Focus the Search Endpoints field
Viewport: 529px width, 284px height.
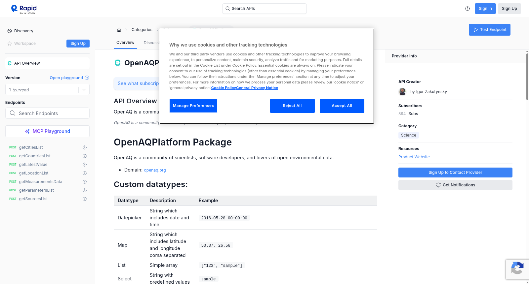click(47, 113)
